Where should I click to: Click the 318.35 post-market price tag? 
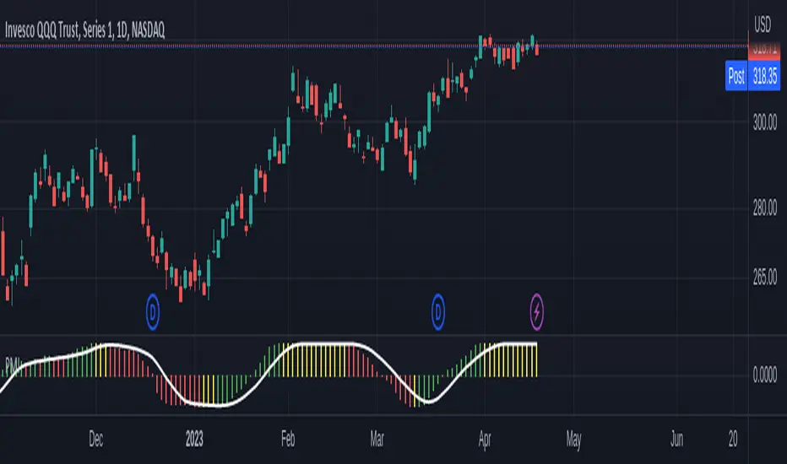point(764,76)
